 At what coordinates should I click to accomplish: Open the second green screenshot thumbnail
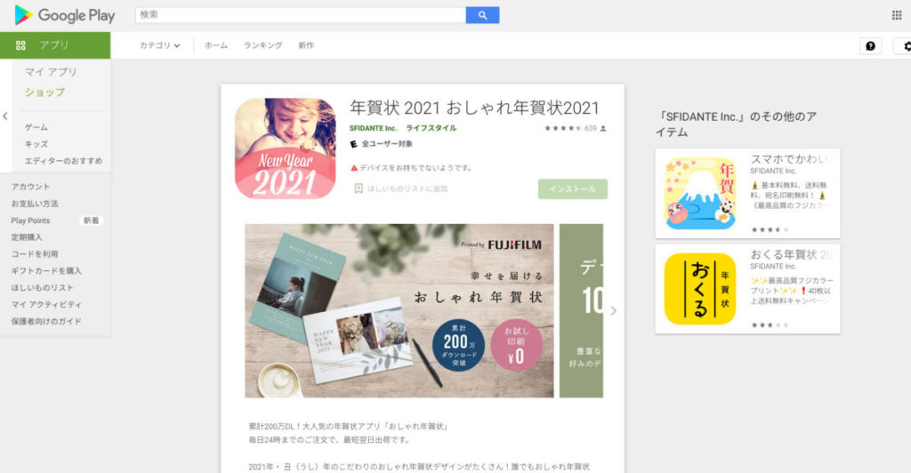pos(581,311)
